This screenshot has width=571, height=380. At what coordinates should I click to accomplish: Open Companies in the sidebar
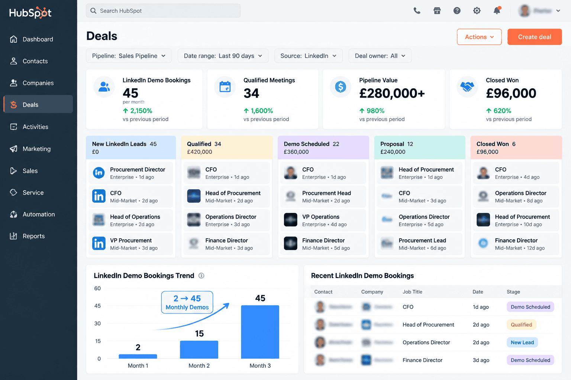(x=38, y=83)
